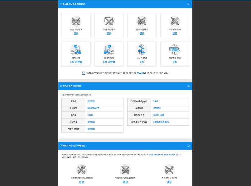Click the 없음 value under 도난 보험사고
This screenshot has height=186, width=251.
(109, 34)
